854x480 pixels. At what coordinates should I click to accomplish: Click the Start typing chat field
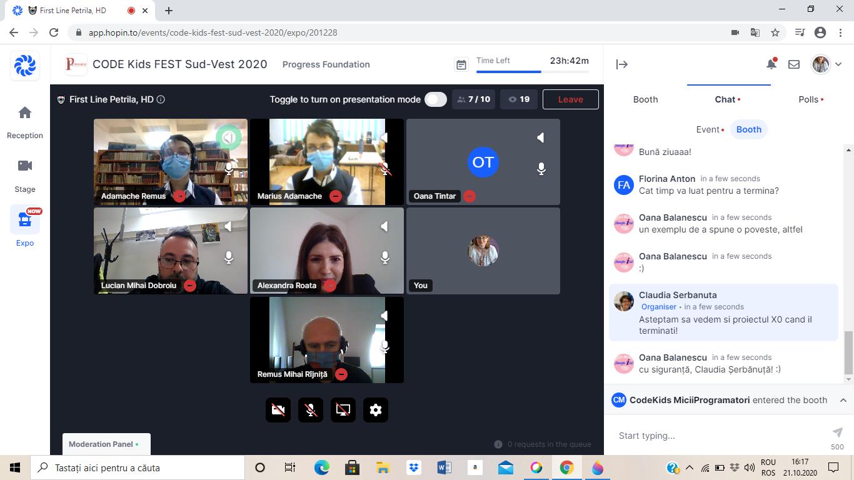pos(719,436)
